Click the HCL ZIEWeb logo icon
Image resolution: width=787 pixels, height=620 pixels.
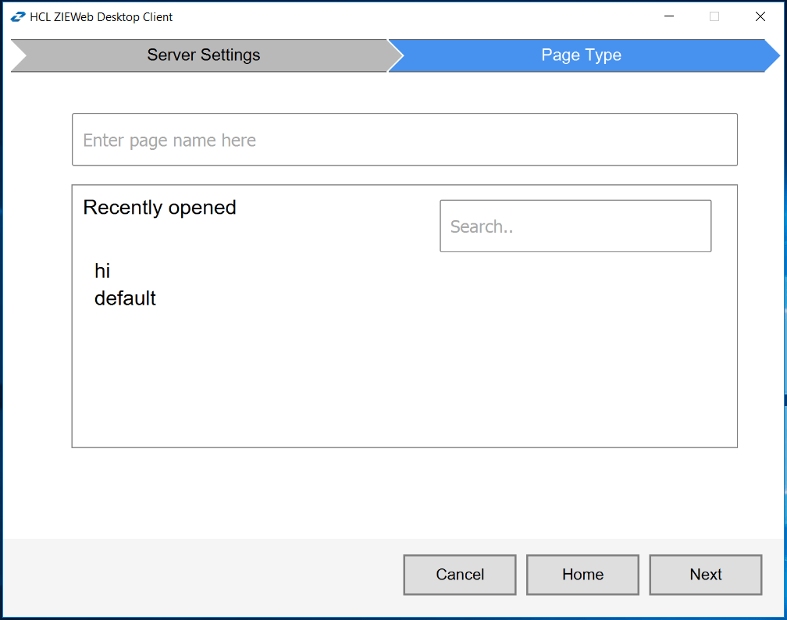tap(17, 16)
